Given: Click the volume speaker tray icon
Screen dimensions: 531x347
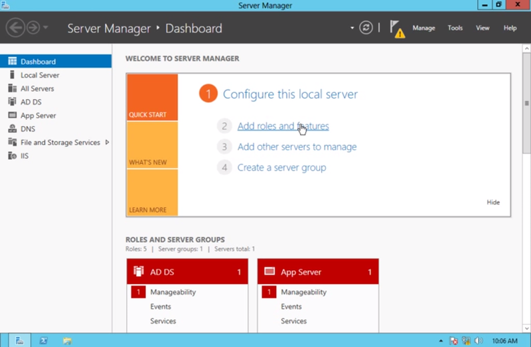Looking at the screenshot, I should pos(479,341).
